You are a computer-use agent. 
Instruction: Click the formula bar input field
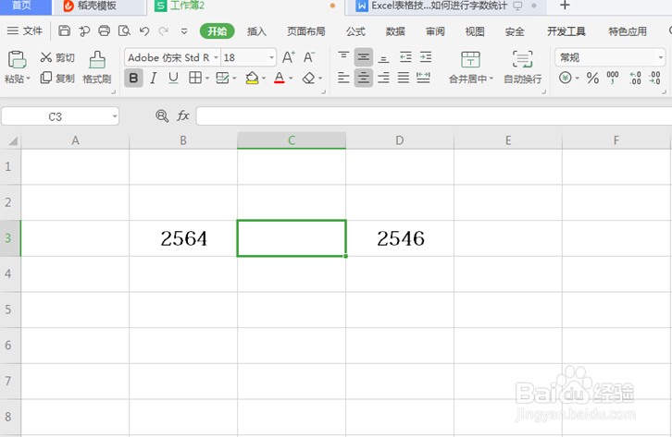click(434, 115)
